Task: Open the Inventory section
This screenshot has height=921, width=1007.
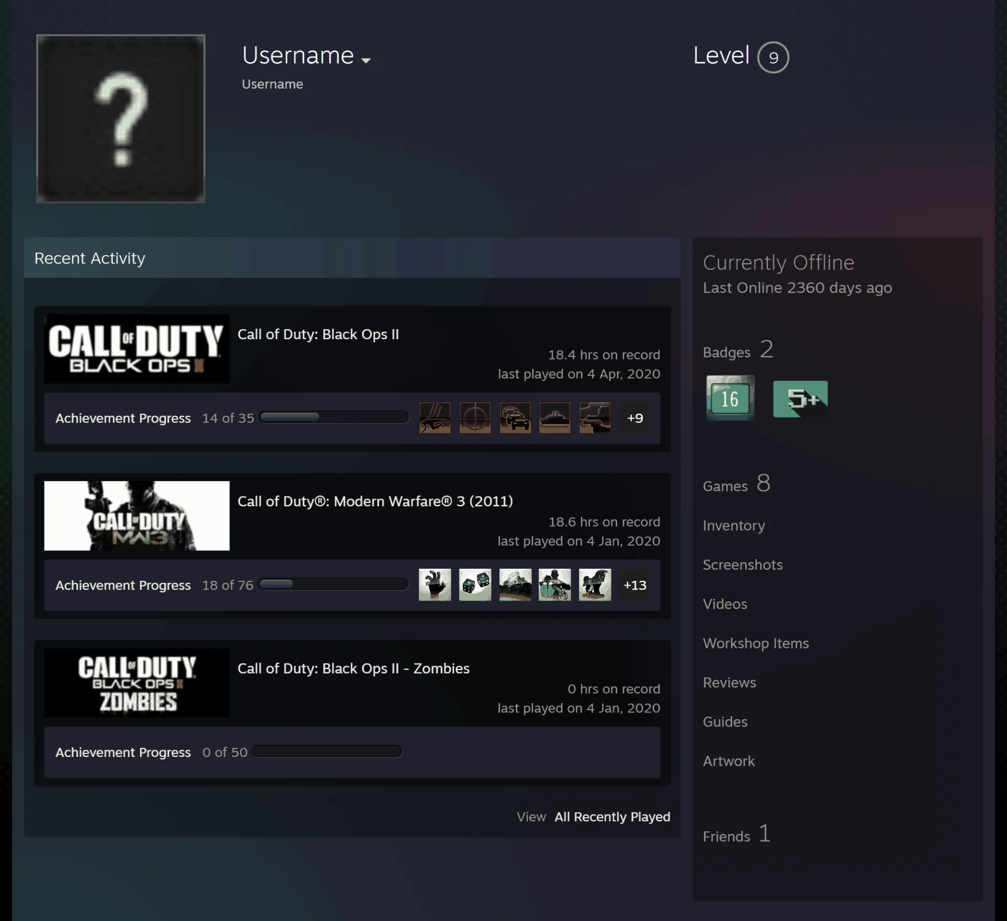Action: pos(734,525)
